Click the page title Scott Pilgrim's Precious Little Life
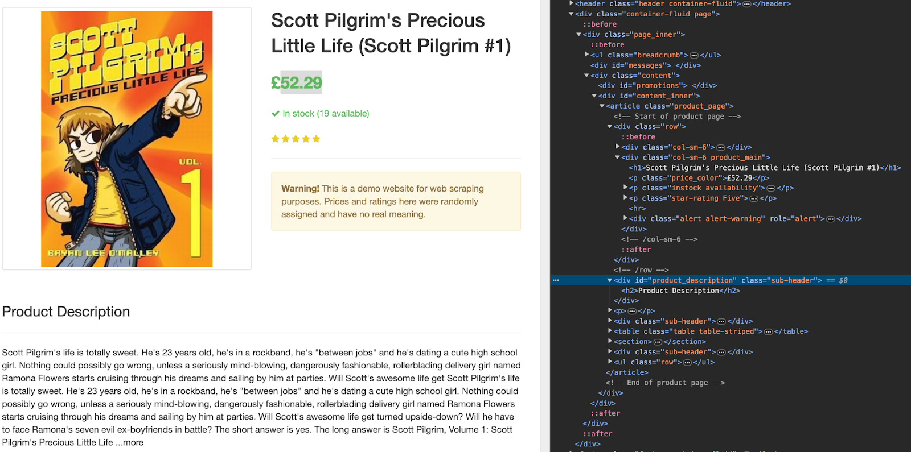Screen dimensions: 911x452 pos(391,33)
